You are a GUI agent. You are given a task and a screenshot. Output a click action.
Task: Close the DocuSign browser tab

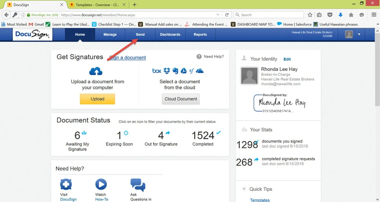tap(62, 5)
